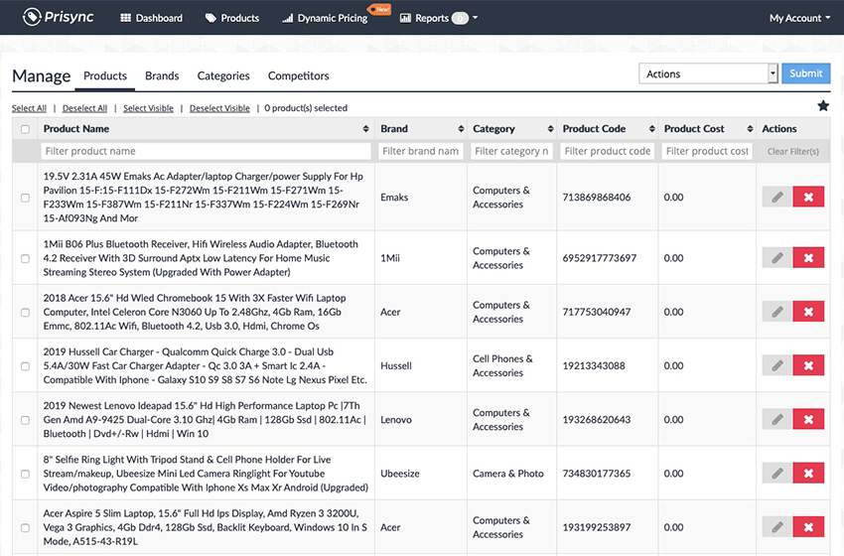Sort by Brand column arrows

[461, 129]
